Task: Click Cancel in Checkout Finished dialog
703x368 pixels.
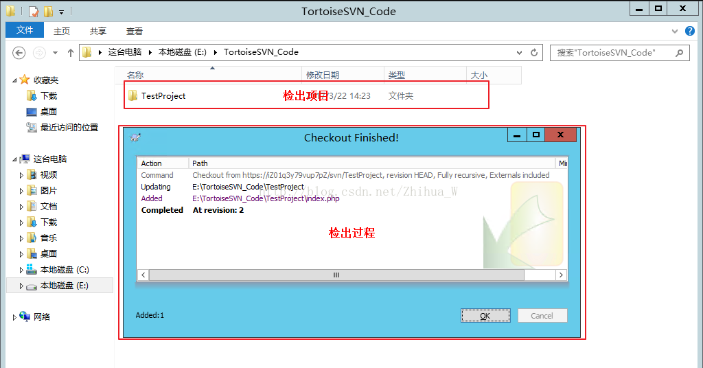Action: coord(542,316)
